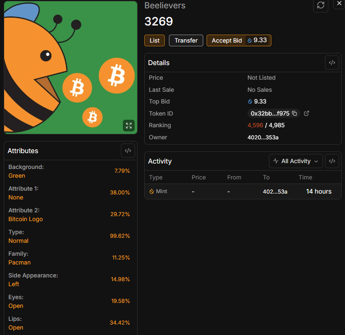Click the Type column header in Activity
The height and width of the screenshot is (335, 345).
(156, 177)
